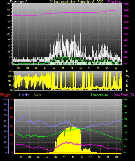Click the Temperatura legend label

click(x=99, y=95)
